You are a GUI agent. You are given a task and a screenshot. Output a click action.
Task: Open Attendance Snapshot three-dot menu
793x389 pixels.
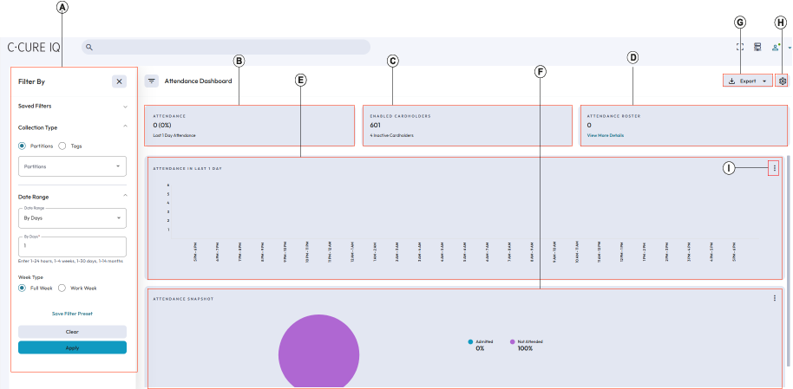tap(774, 298)
